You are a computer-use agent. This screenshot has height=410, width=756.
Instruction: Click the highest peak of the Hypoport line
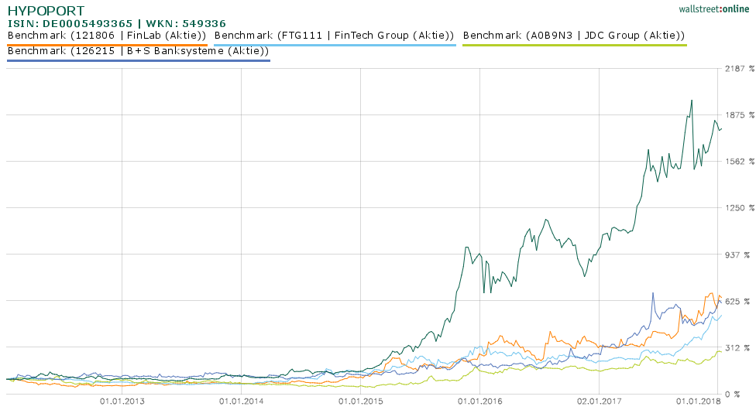coord(692,101)
